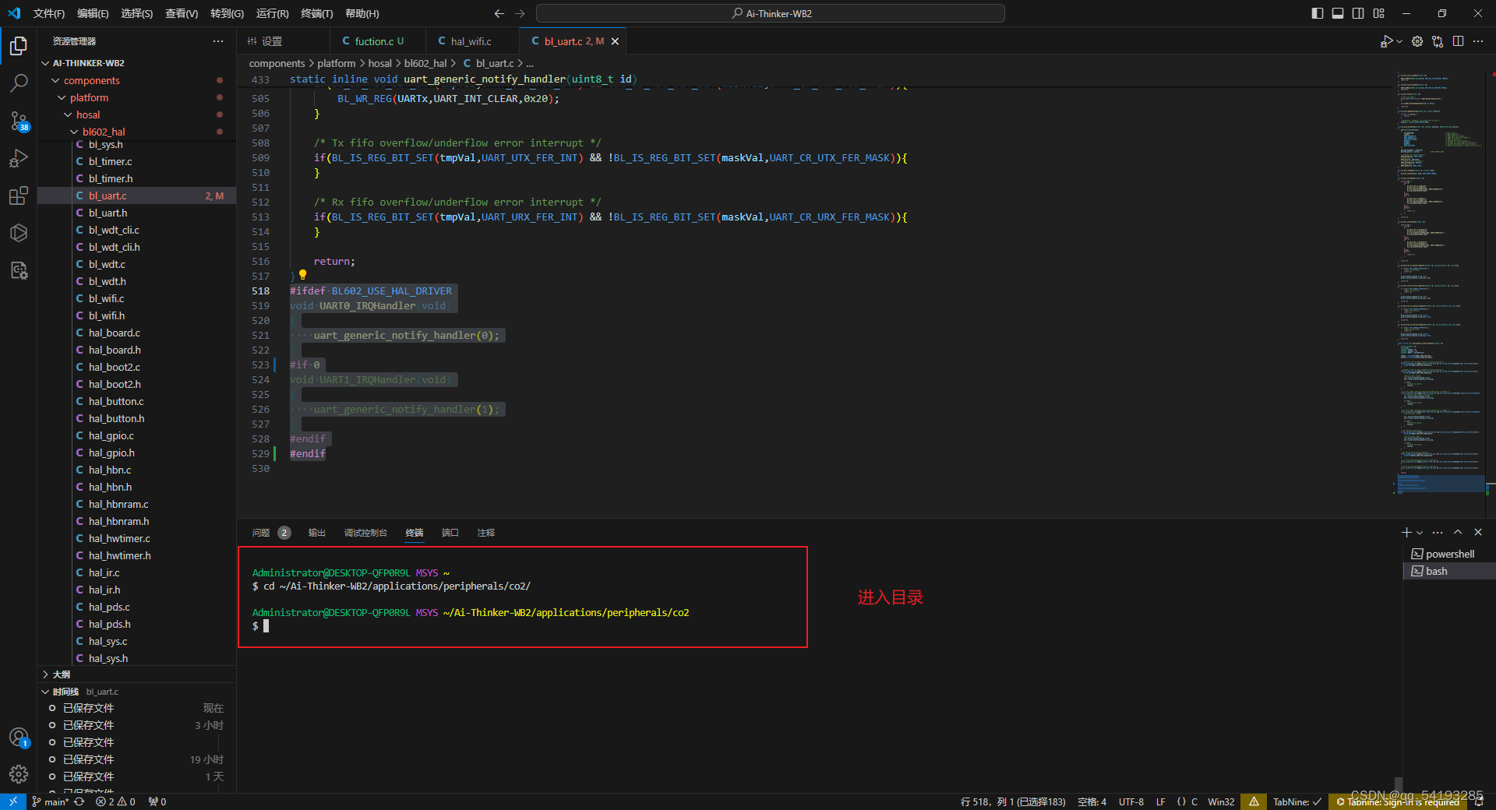Open the 文件(F) menu
This screenshot has height=810, width=1496.
(49, 13)
